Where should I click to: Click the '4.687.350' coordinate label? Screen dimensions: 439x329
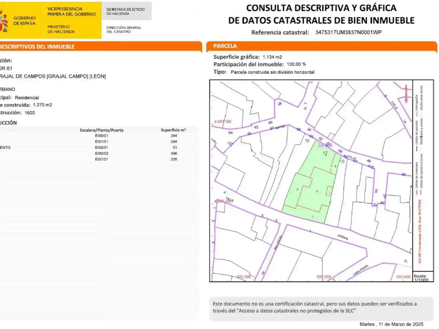(223, 121)
